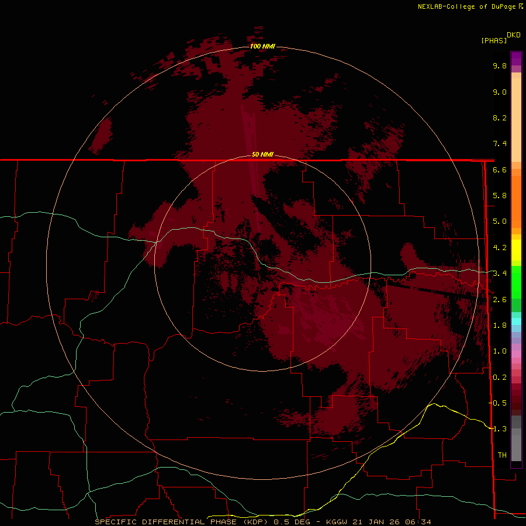Image resolution: width=526 pixels, height=526 pixels.
Task: Click the 5.8 legend value
Action: click(500, 196)
